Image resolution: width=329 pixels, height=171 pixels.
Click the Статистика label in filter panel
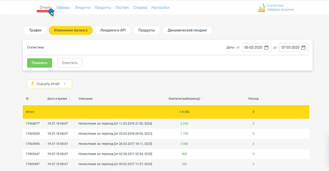[36, 47]
